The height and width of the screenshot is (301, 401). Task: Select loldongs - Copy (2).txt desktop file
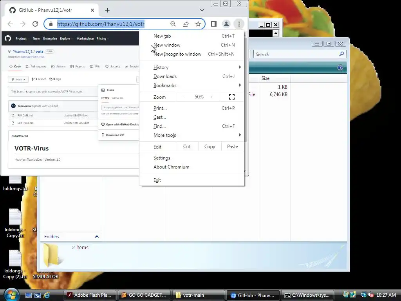pos(15,265)
